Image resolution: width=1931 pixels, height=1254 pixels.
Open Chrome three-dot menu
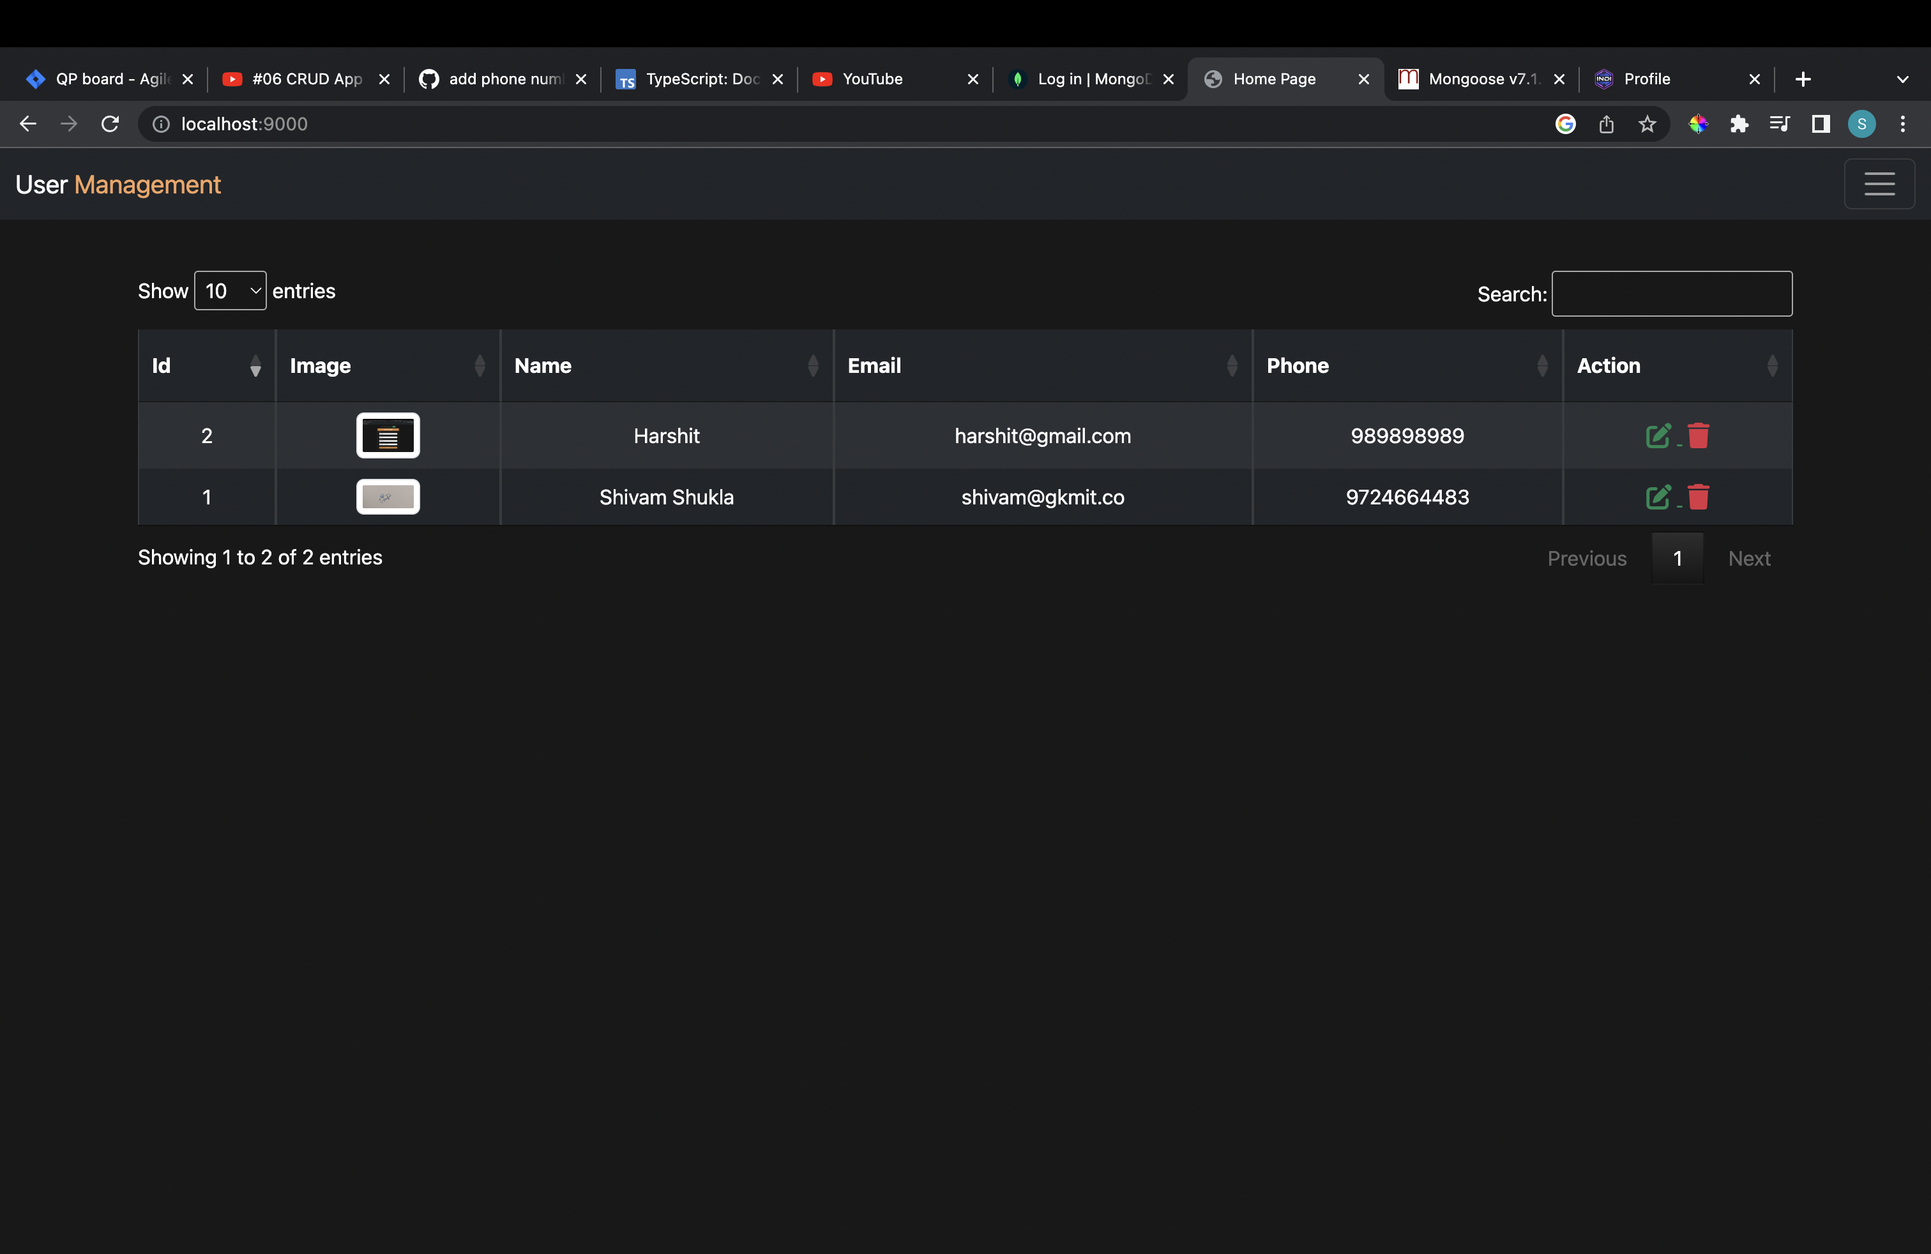(1902, 124)
